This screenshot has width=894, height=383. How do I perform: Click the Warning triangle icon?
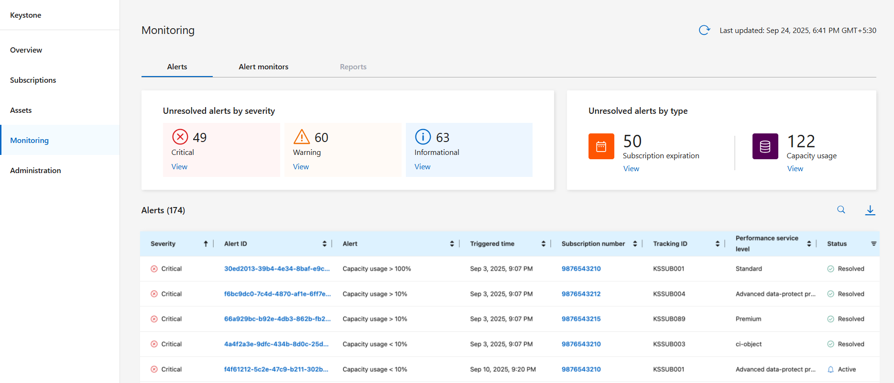302,137
